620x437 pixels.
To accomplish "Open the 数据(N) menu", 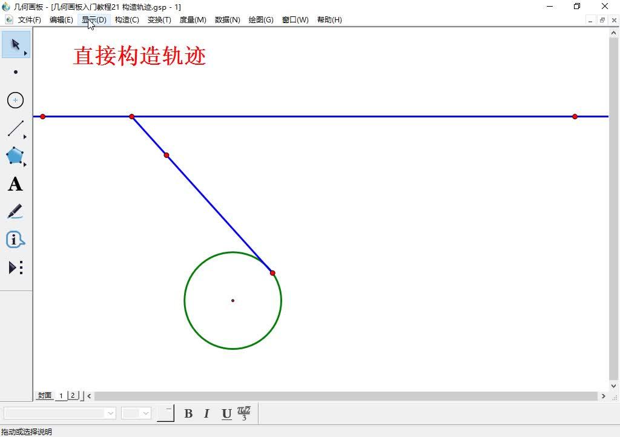I will pos(228,20).
